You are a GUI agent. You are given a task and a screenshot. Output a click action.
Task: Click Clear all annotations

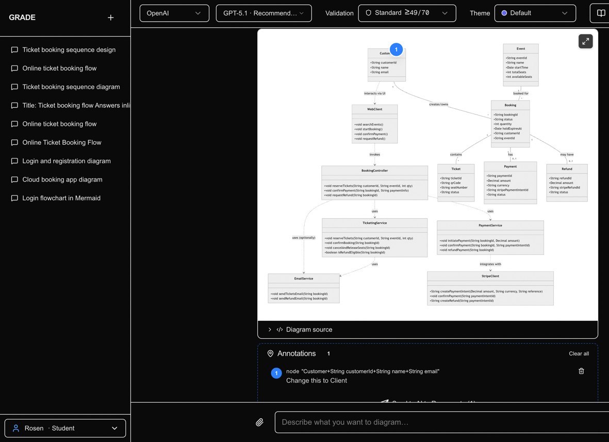click(579, 353)
